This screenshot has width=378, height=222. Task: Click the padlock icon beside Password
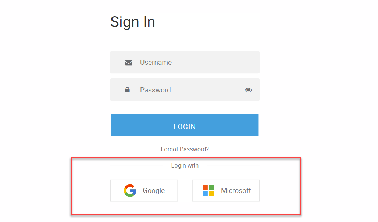coord(127,90)
